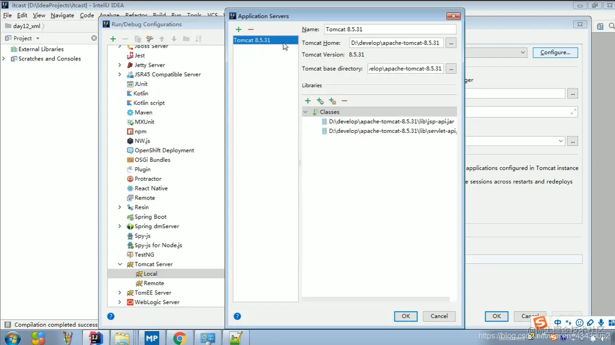The height and width of the screenshot is (345, 615).
Task: Select the Protractor configuration type
Action: pos(148,179)
